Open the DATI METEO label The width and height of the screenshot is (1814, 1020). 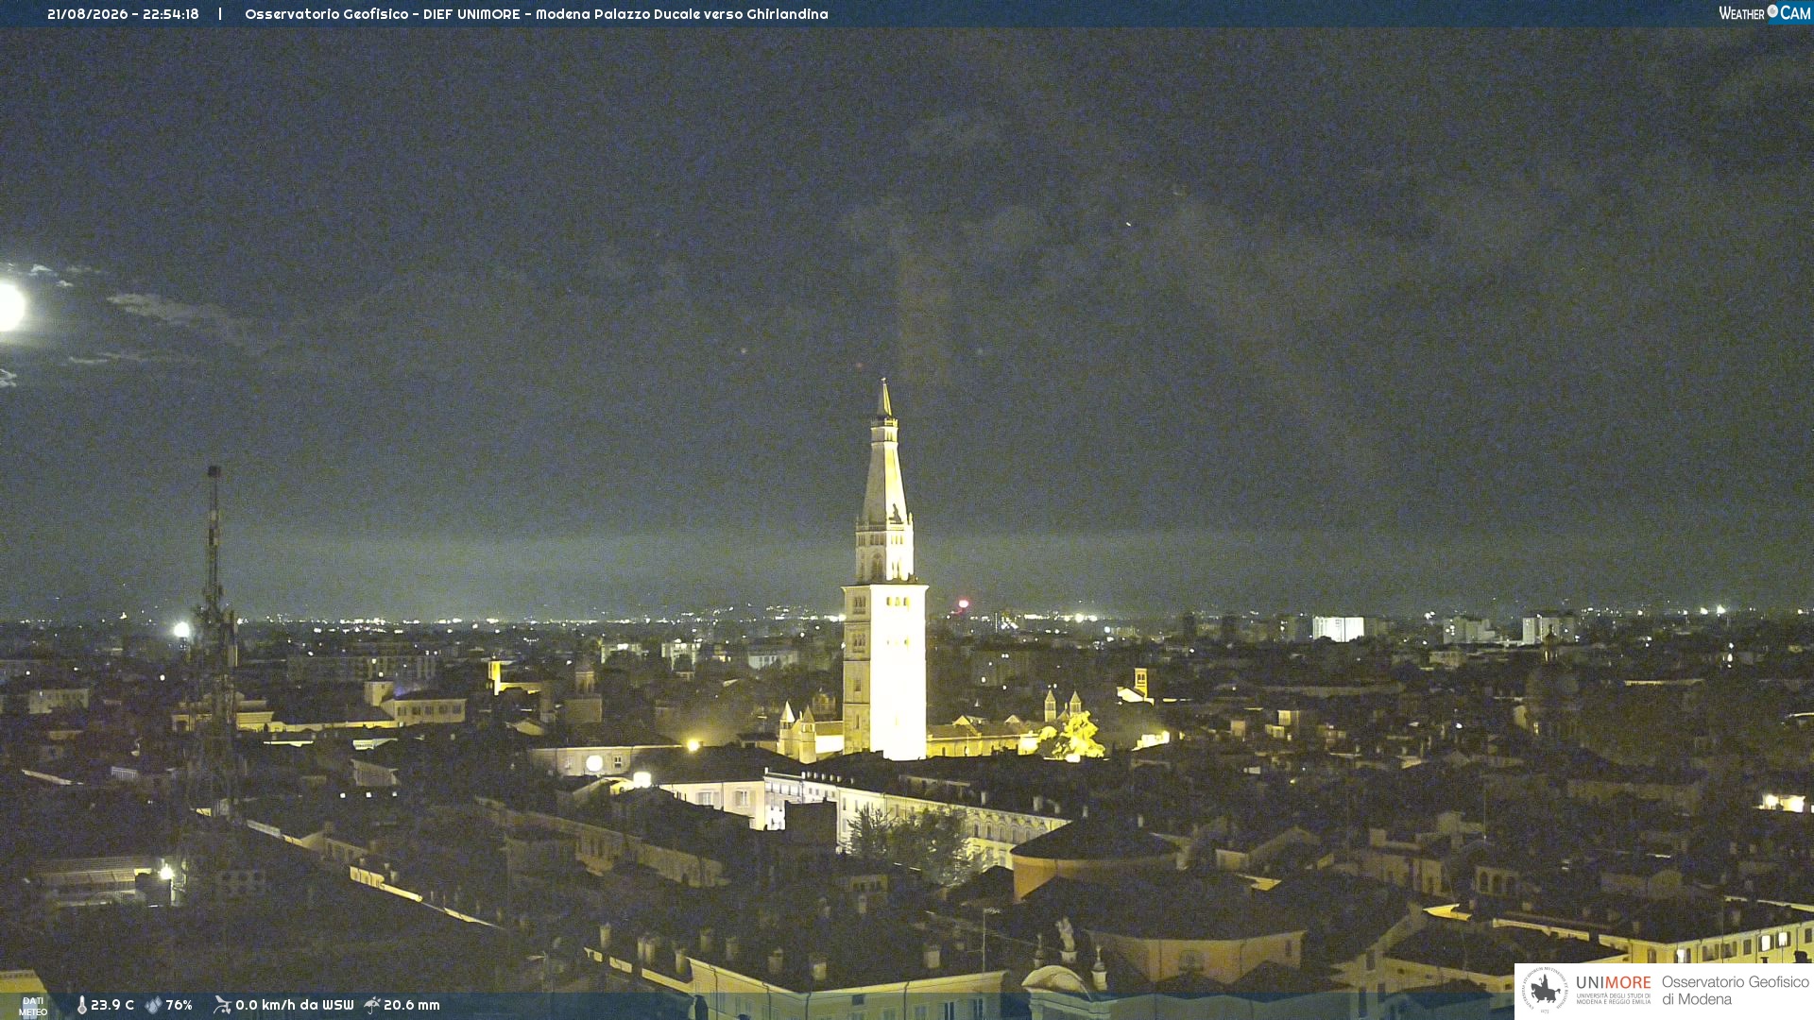(x=33, y=1006)
